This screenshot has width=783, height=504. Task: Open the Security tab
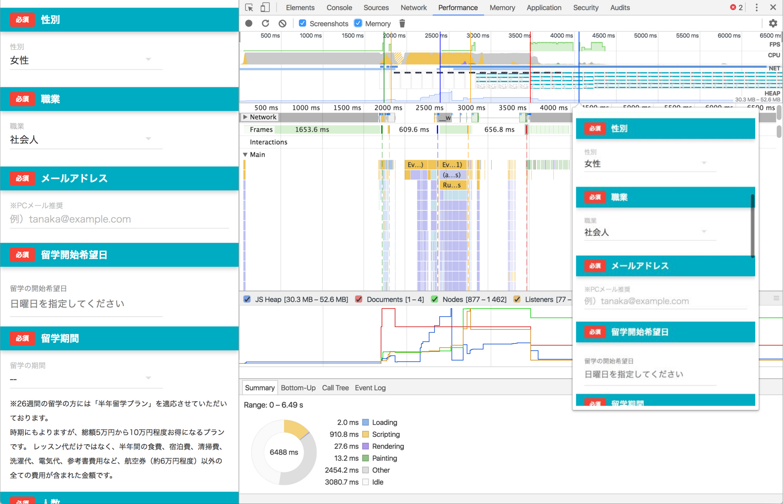[586, 7]
